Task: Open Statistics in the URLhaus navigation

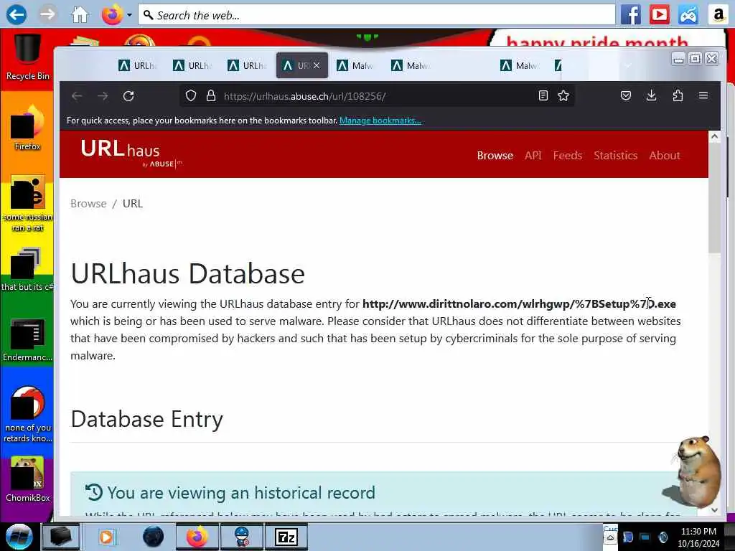Action: 615,156
